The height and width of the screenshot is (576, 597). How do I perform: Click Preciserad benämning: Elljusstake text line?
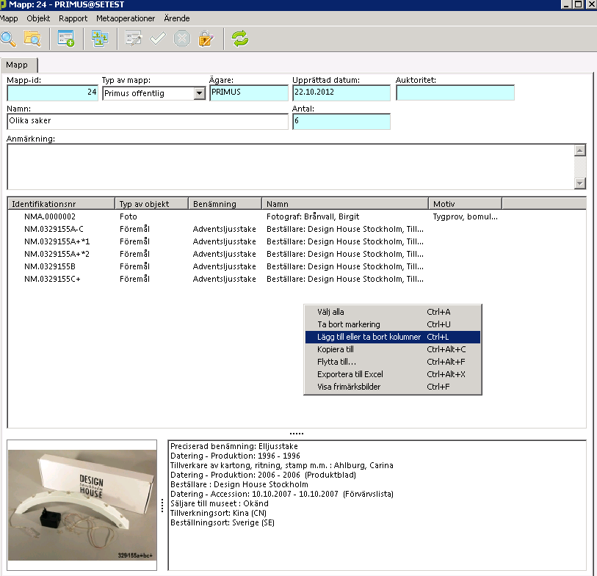(234, 446)
